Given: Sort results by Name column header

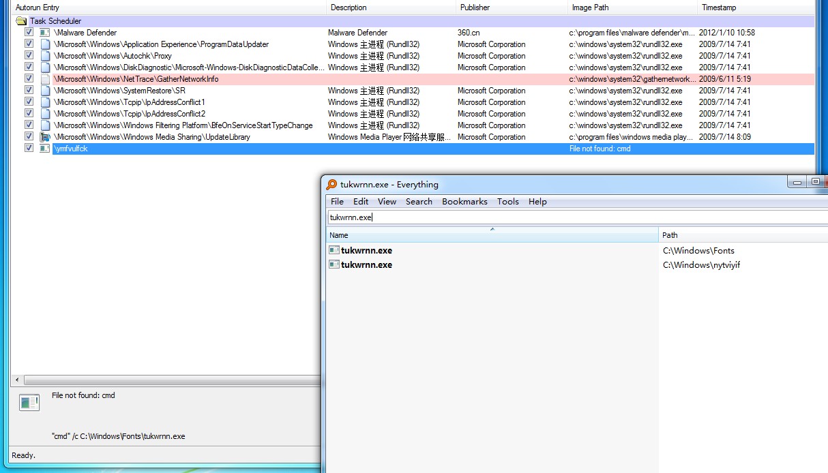Looking at the screenshot, I should coord(491,235).
